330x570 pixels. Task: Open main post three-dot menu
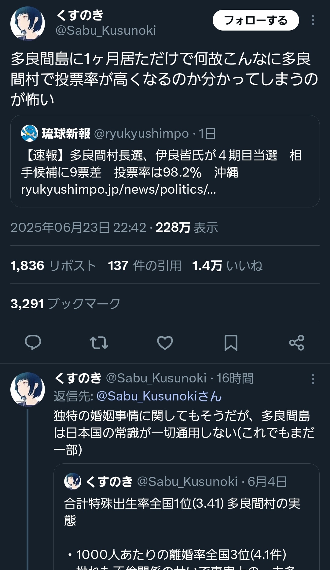[x=313, y=20]
